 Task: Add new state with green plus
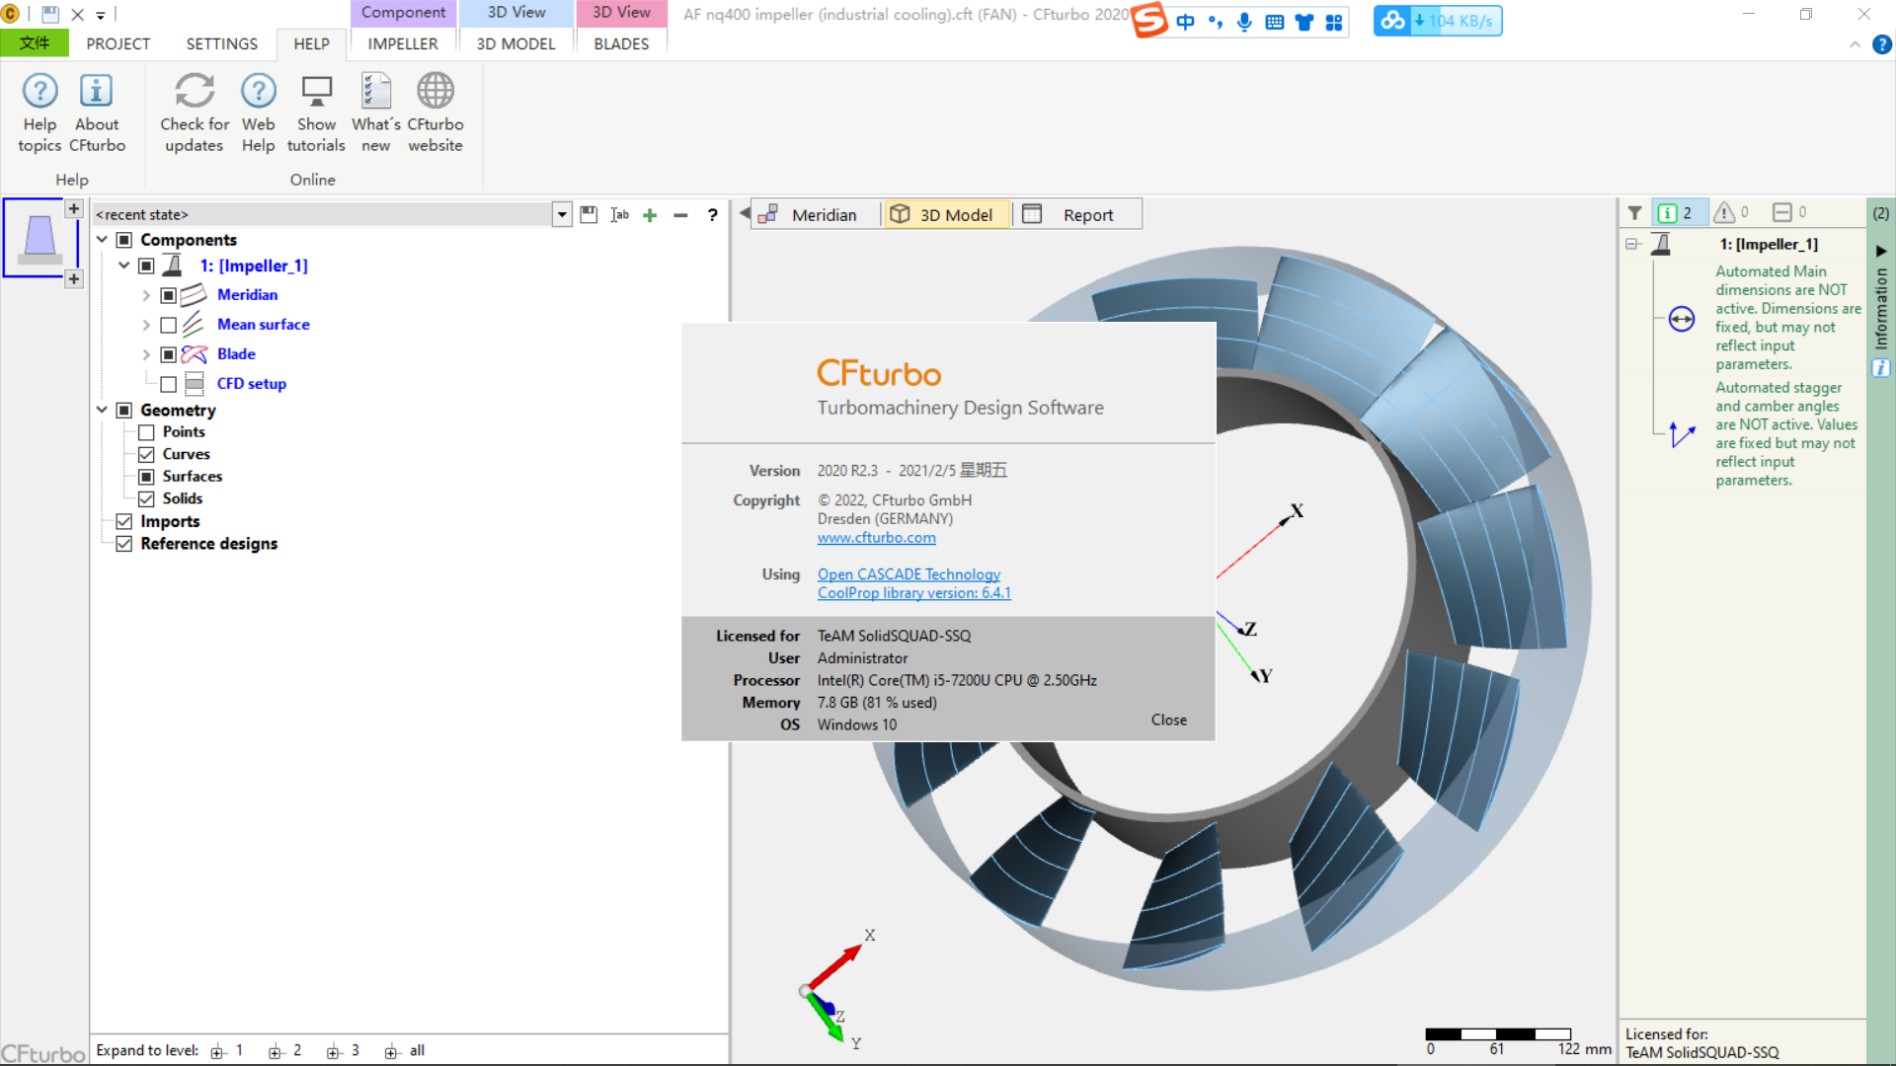coord(650,215)
